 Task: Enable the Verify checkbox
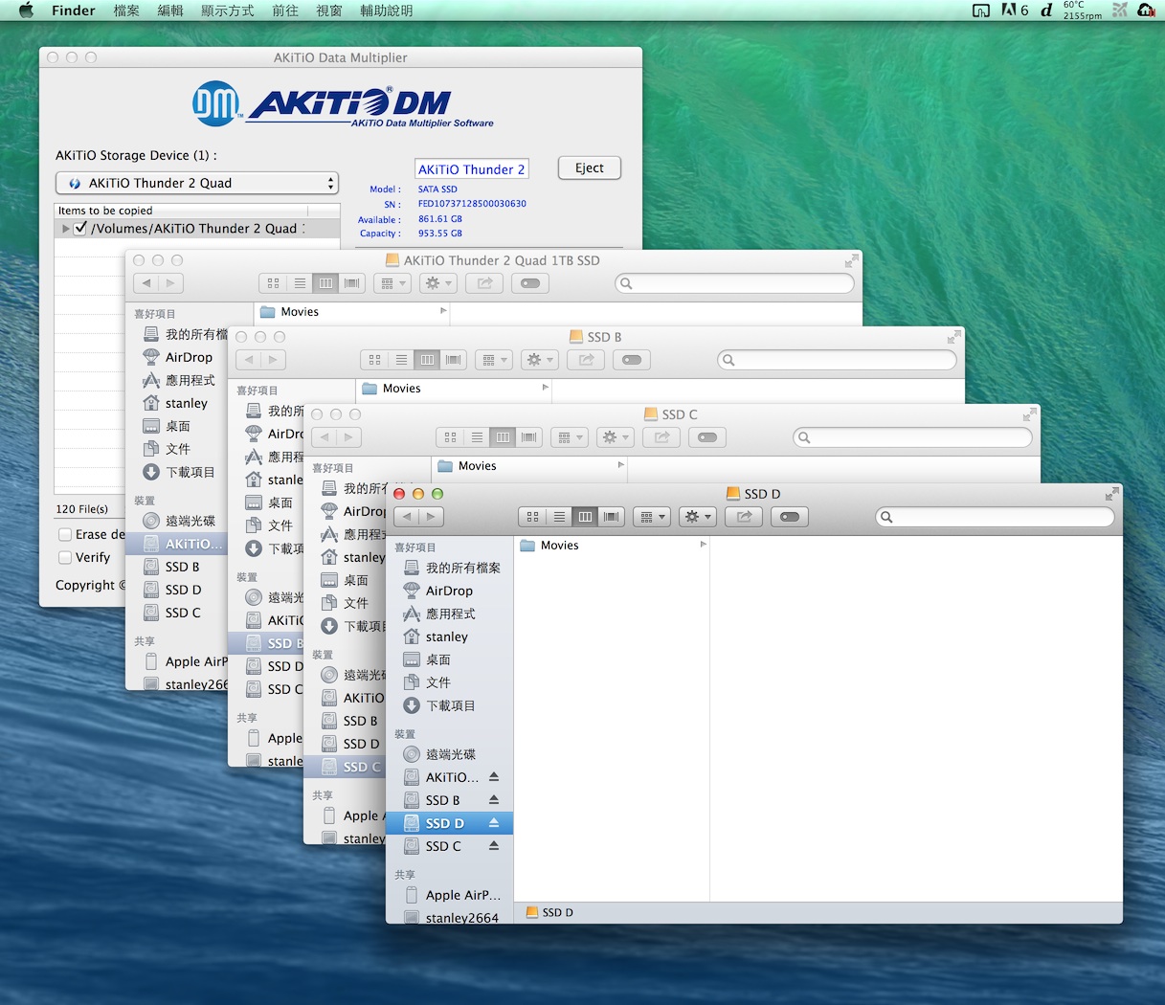(x=65, y=557)
